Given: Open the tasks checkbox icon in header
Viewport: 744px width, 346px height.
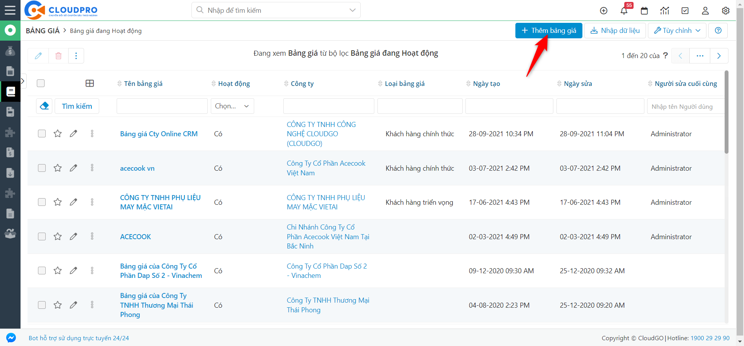Looking at the screenshot, I should point(685,10).
